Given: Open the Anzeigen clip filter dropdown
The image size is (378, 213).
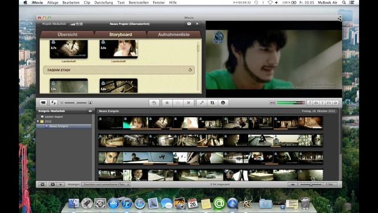Looking at the screenshot, I should (x=106, y=184).
